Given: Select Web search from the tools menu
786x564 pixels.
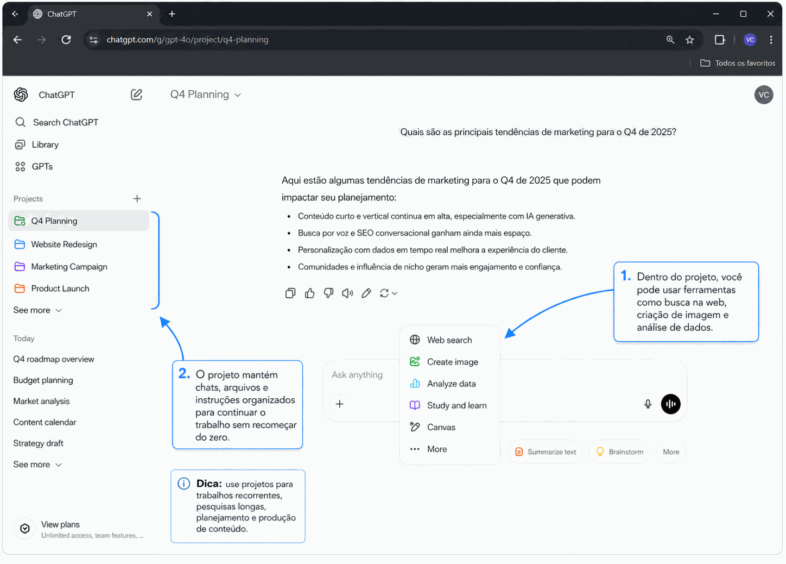Looking at the screenshot, I should pos(449,340).
